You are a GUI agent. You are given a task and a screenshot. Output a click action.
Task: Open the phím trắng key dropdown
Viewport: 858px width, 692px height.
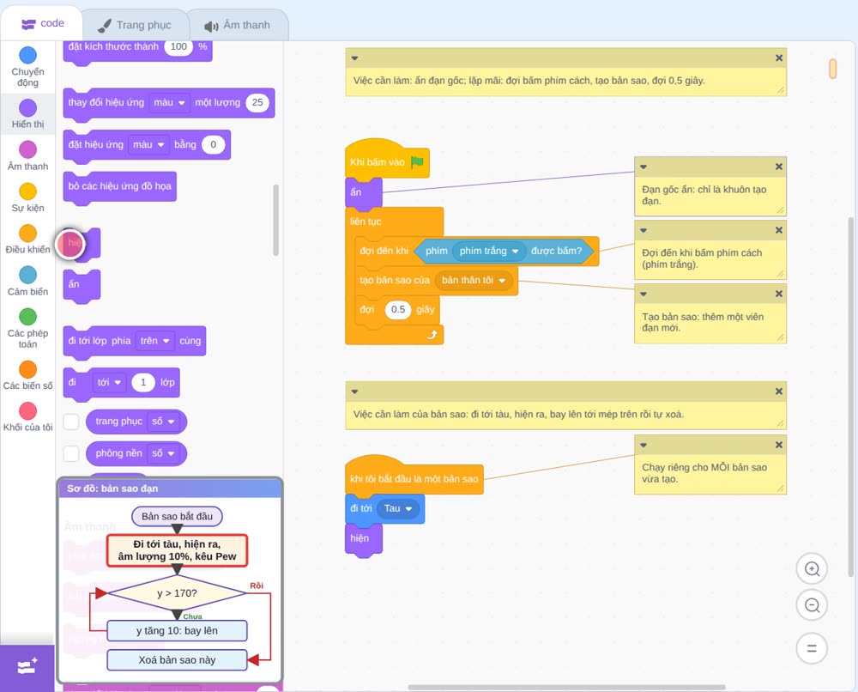click(x=515, y=252)
